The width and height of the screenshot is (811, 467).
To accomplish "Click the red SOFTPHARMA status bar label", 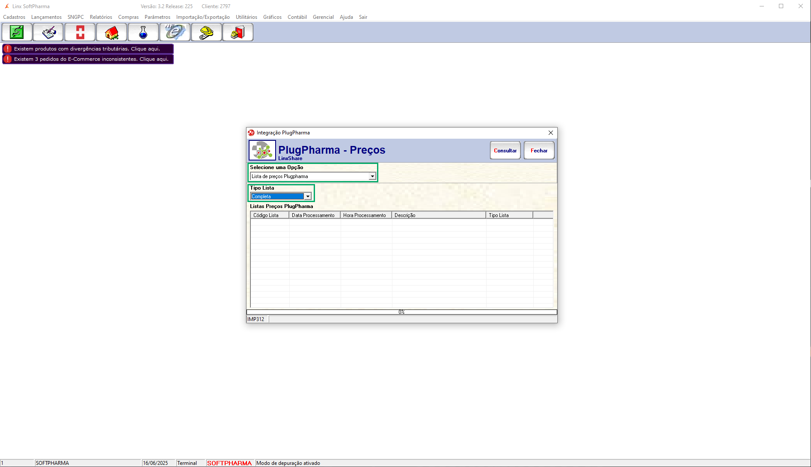I will point(229,463).
